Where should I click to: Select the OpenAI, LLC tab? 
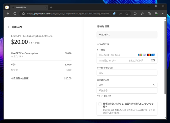[29, 7]
